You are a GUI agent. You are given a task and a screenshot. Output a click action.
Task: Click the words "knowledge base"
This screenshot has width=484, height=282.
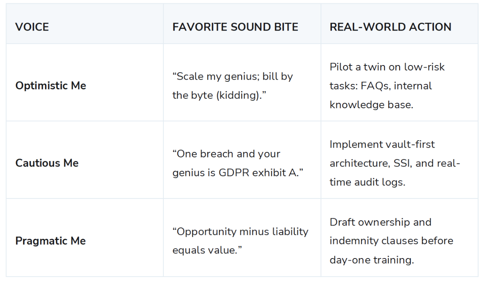(371, 105)
